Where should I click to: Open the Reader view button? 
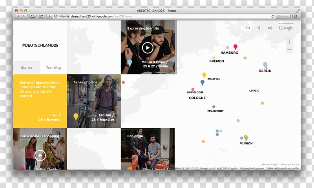coord(283,16)
